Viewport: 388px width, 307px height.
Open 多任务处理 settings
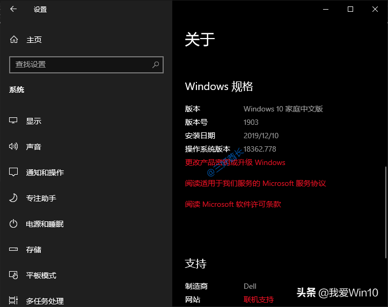pyautogui.click(x=45, y=301)
